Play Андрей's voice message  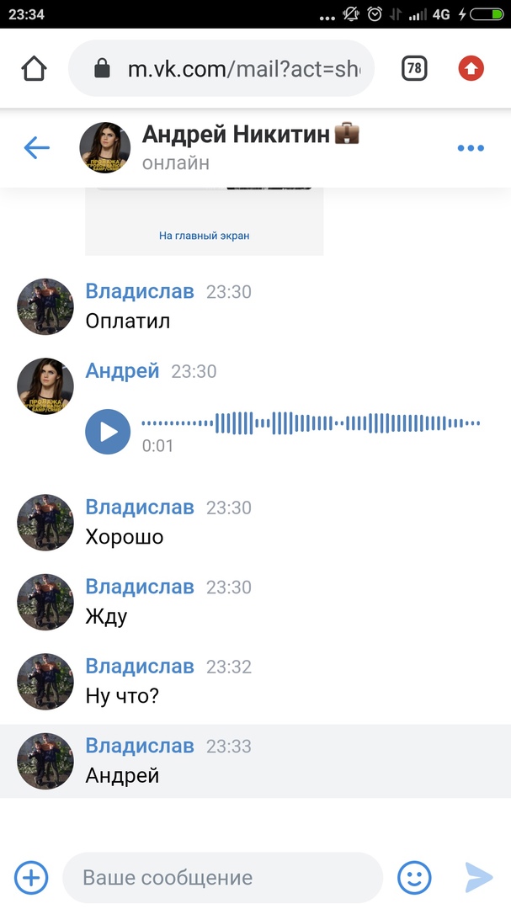click(108, 431)
